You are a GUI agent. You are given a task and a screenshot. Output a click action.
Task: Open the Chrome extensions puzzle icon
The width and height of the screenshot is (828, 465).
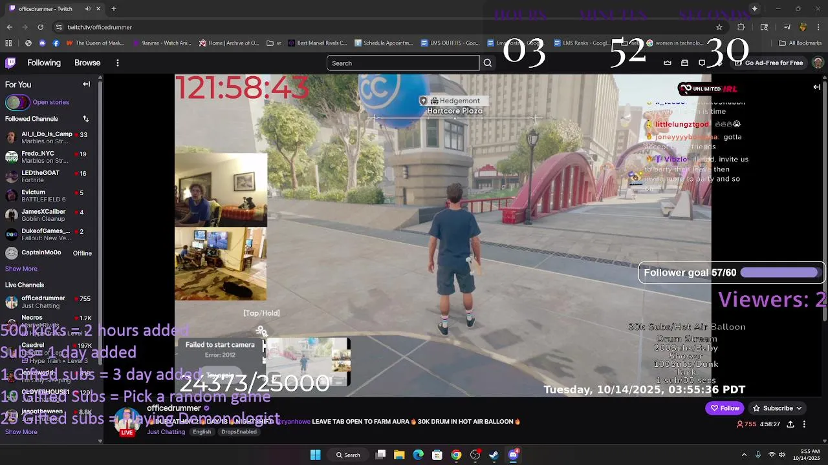(x=741, y=27)
